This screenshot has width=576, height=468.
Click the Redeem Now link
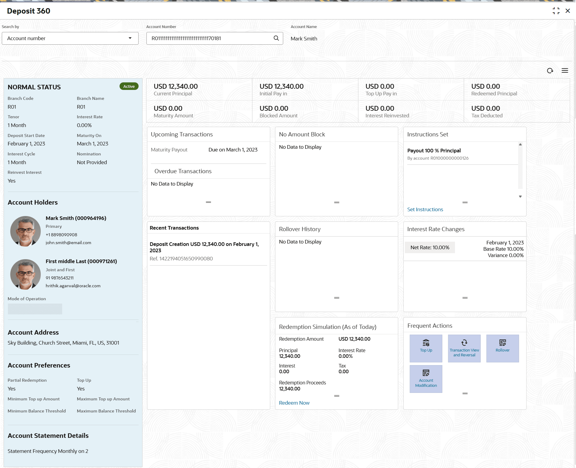[x=294, y=403]
